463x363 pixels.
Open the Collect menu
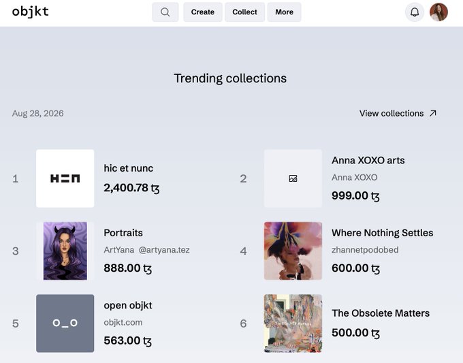click(245, 12)
